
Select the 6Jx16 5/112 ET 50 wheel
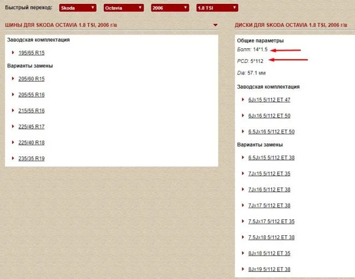pos(269,116)
